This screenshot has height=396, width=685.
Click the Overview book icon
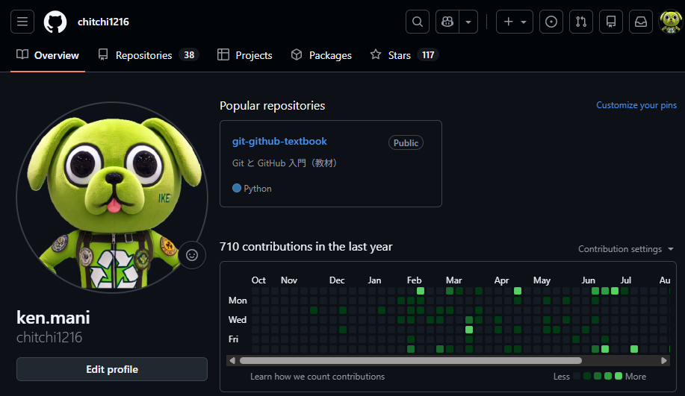[22, 54]
